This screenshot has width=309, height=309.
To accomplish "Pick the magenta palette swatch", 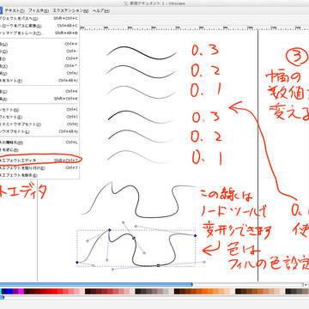I will coord(21,292).
